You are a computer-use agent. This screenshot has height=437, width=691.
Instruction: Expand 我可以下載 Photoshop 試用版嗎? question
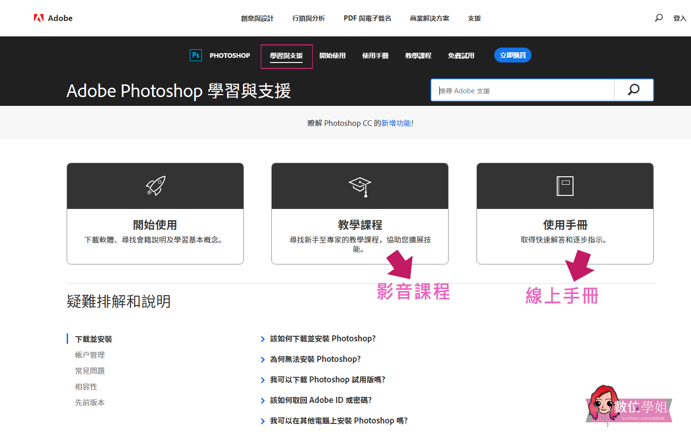[x=327, y=380]
